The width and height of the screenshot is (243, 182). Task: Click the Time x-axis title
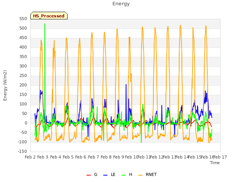tap(215, 163)
